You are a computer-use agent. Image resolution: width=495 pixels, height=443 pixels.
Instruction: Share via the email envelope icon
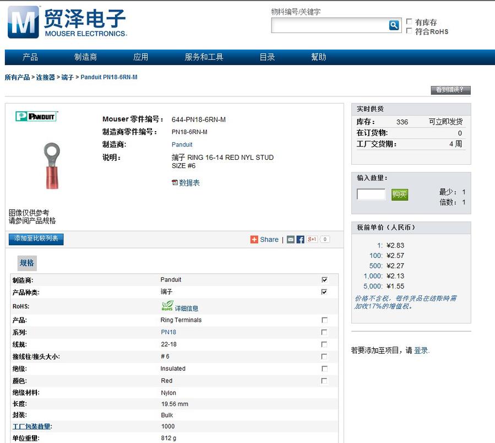point(291,240)
